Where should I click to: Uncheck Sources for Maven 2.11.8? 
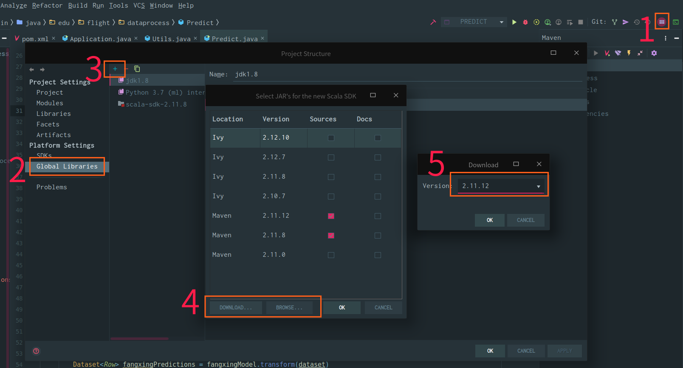click(x=331, y=236)
